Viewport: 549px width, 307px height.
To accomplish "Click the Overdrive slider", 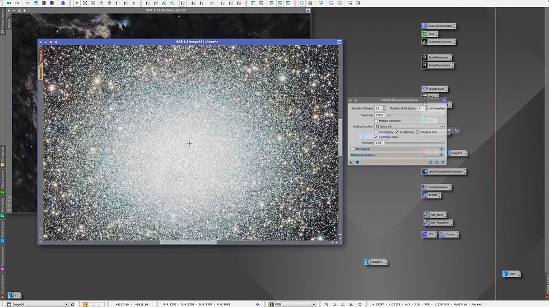I will [416, 115].
